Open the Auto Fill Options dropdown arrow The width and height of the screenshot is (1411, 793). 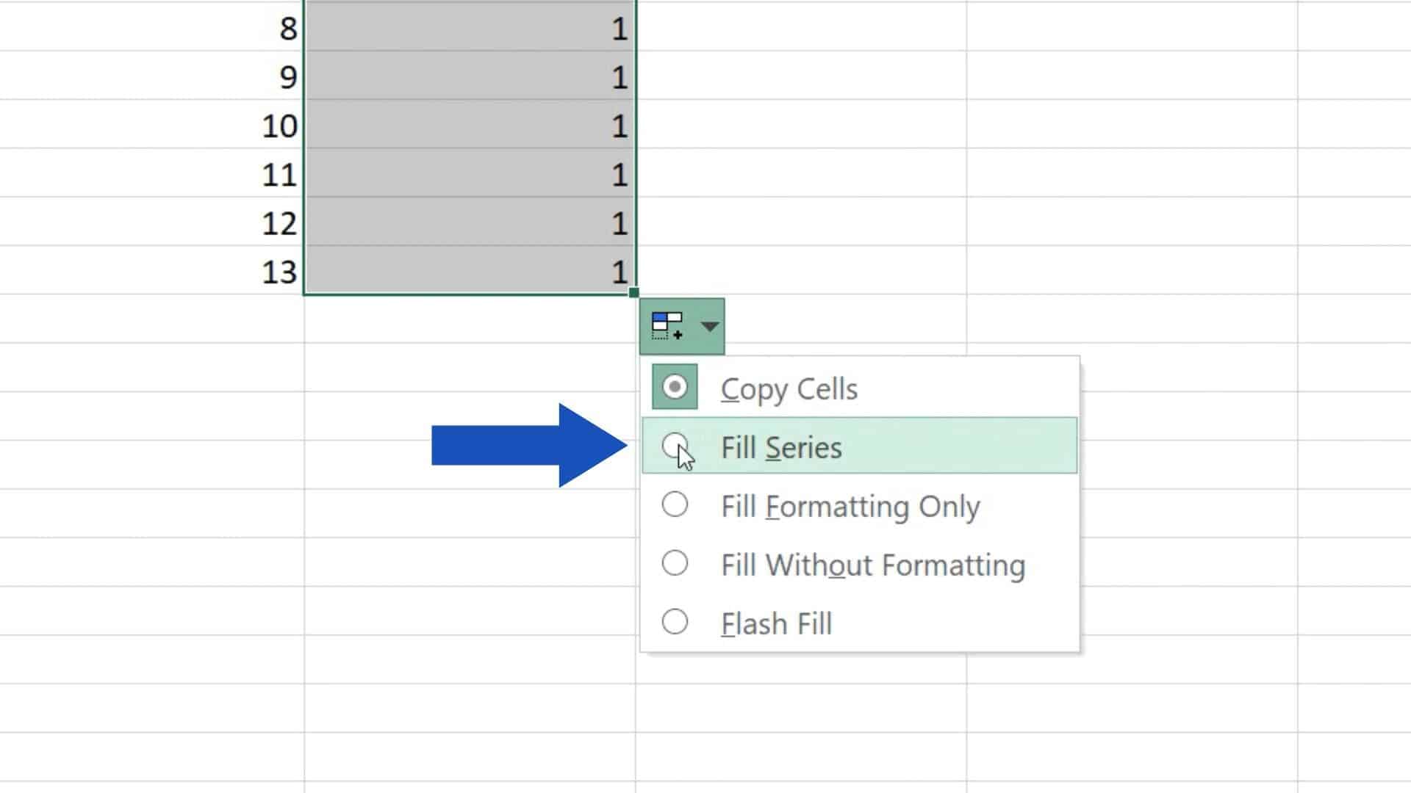pos(708,327)
